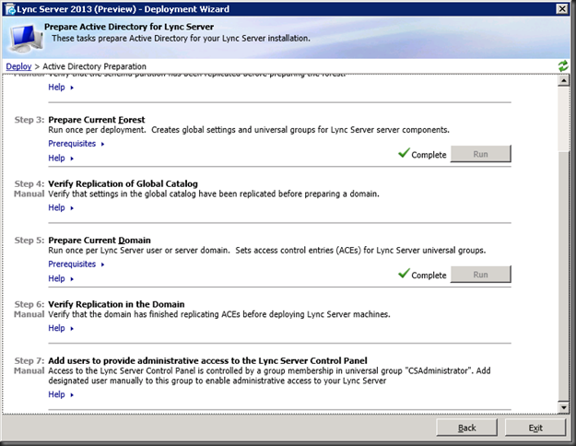Open the Deploy breadcrumb link
Image resolution: width=576 pixels, height=446 pixels.
click(x=18, y=66)
